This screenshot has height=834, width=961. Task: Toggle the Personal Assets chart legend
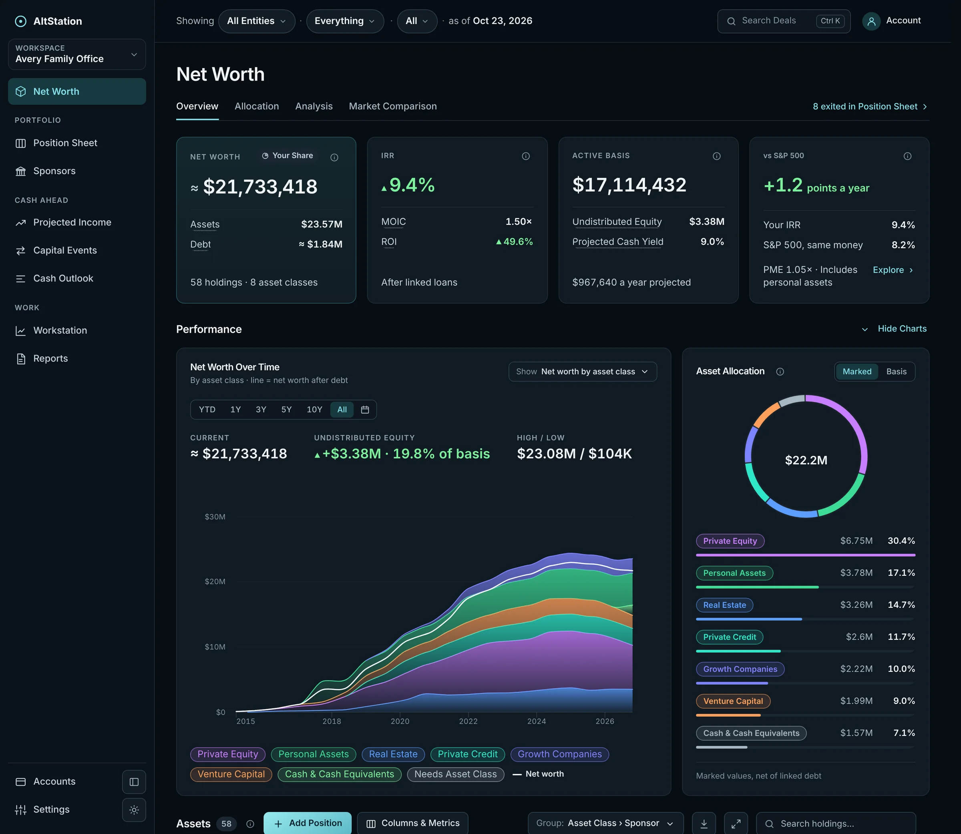point(313,754)
